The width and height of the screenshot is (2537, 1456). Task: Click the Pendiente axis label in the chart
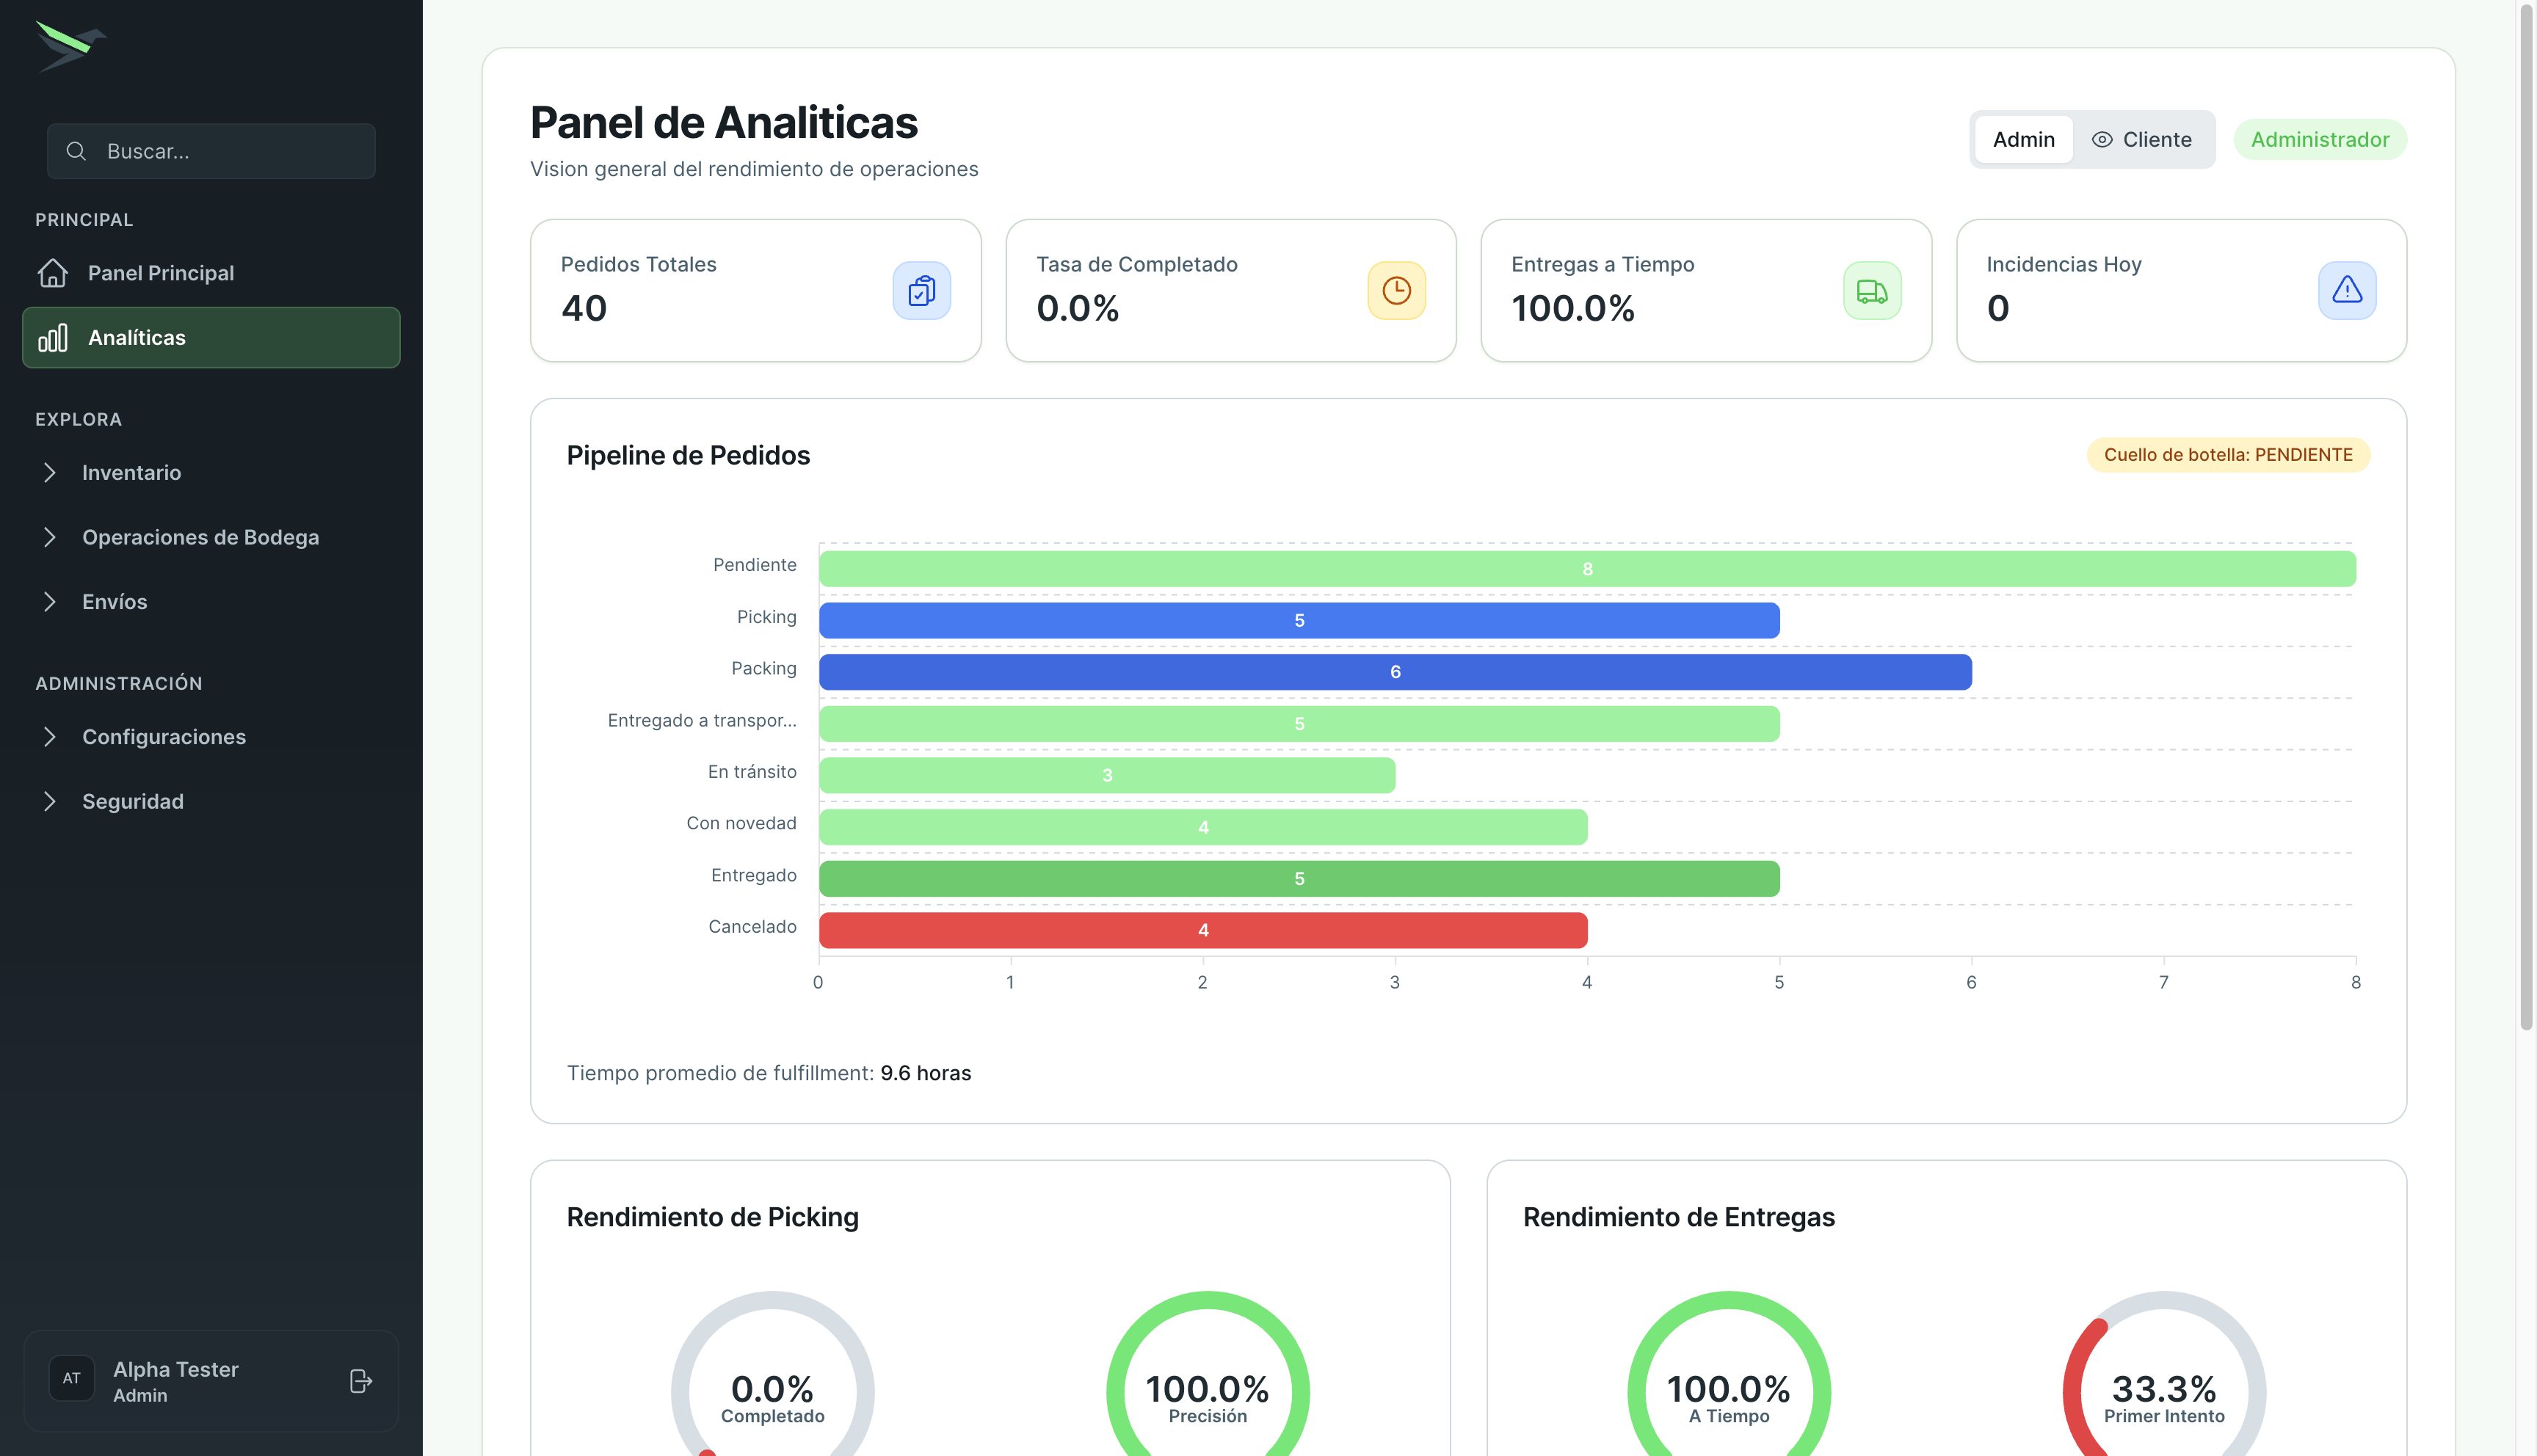[x=755, y=565]
